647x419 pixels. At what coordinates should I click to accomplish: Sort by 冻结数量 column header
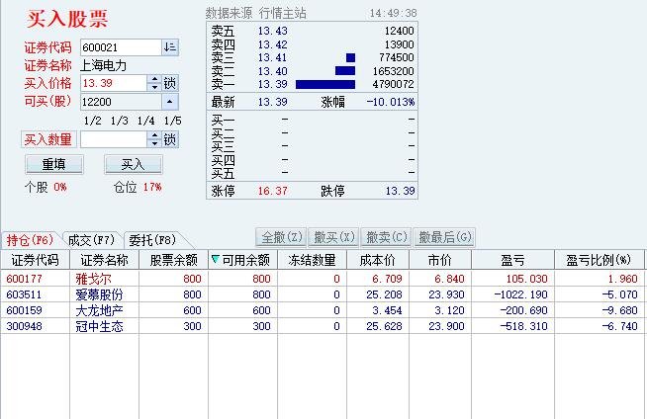point(313,260)
